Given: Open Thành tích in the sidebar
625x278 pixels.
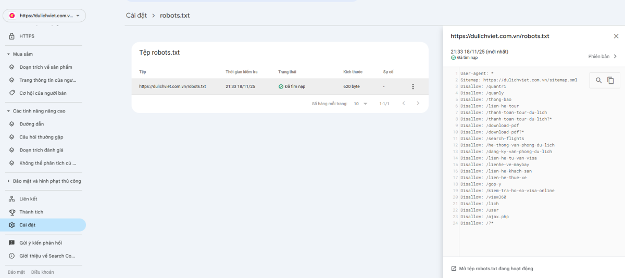Looking at the screenshot, I should coord(31,212).
